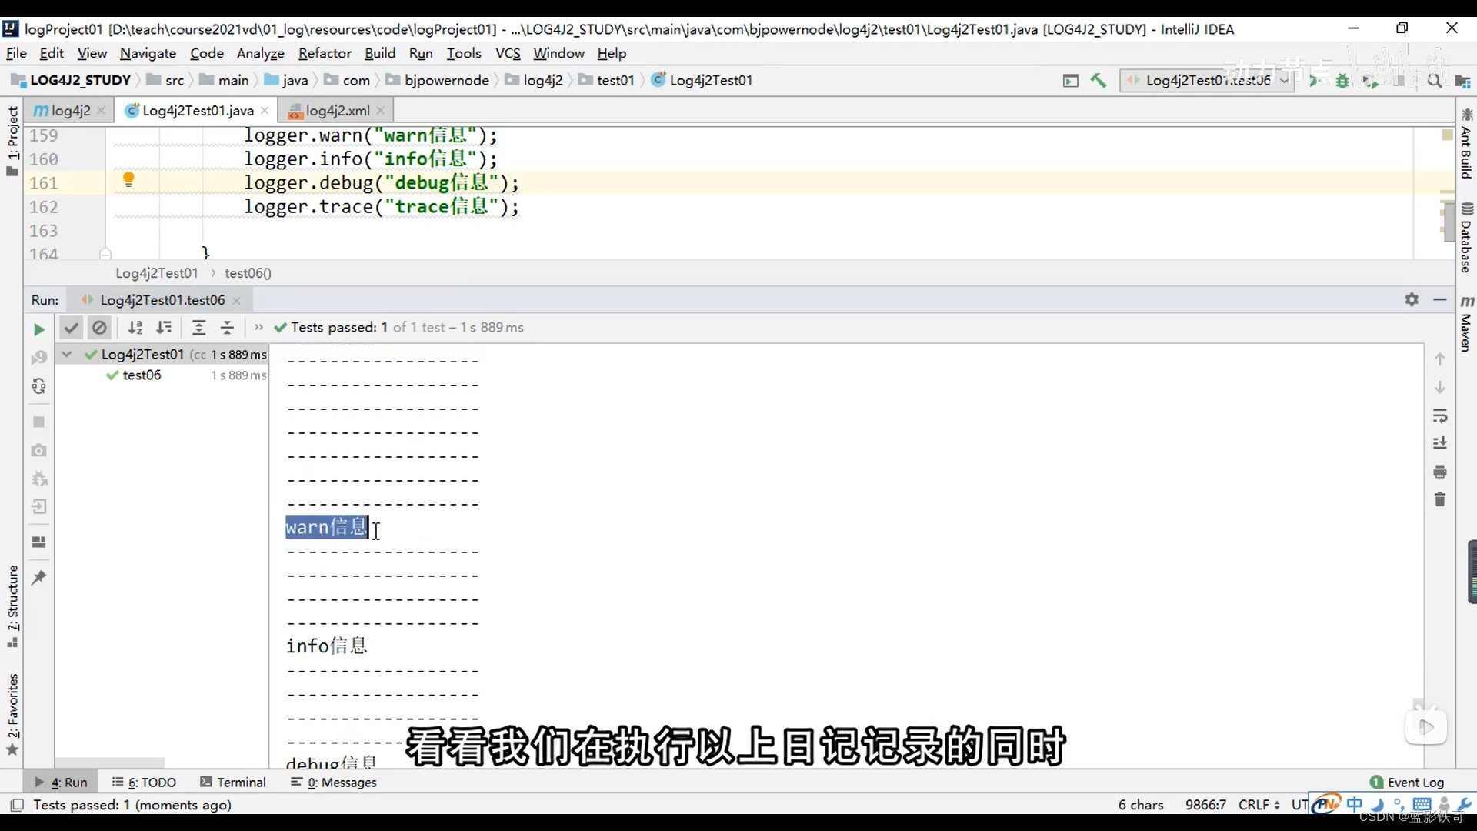Open the Maven tool window stripe
Screen dimensions: 1477x831
point(1466,323)
